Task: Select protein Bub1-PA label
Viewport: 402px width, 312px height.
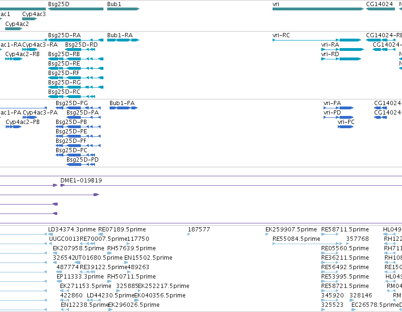Action: tap(122, 103)
